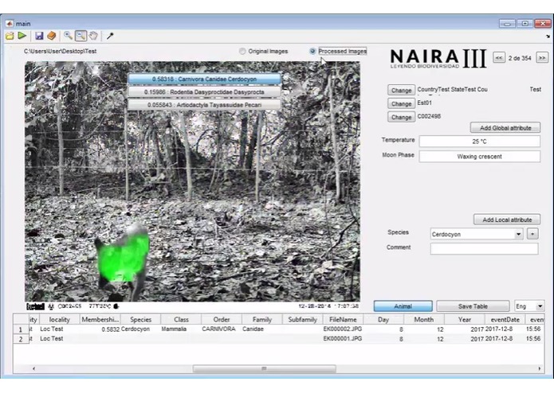The image size is (554, 393).
Task: Click Change button beside Est01
Action: click(x=401, y=103)
